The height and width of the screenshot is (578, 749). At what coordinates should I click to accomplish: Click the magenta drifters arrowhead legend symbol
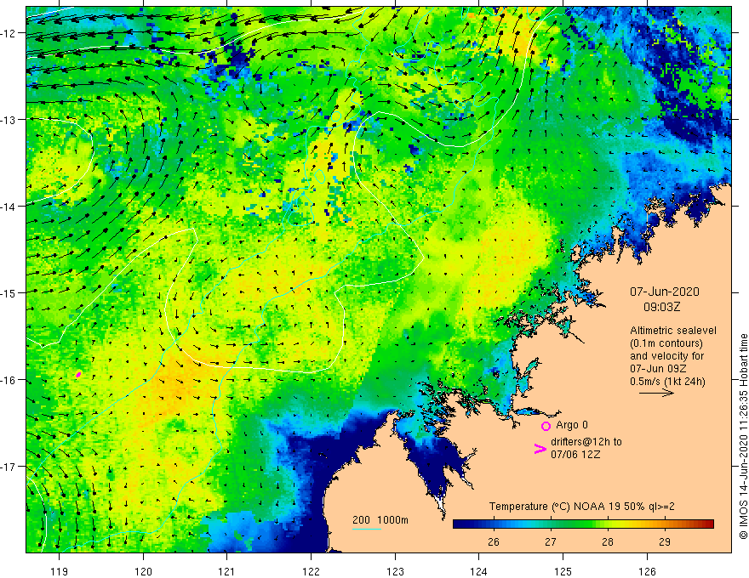[540, 449]
